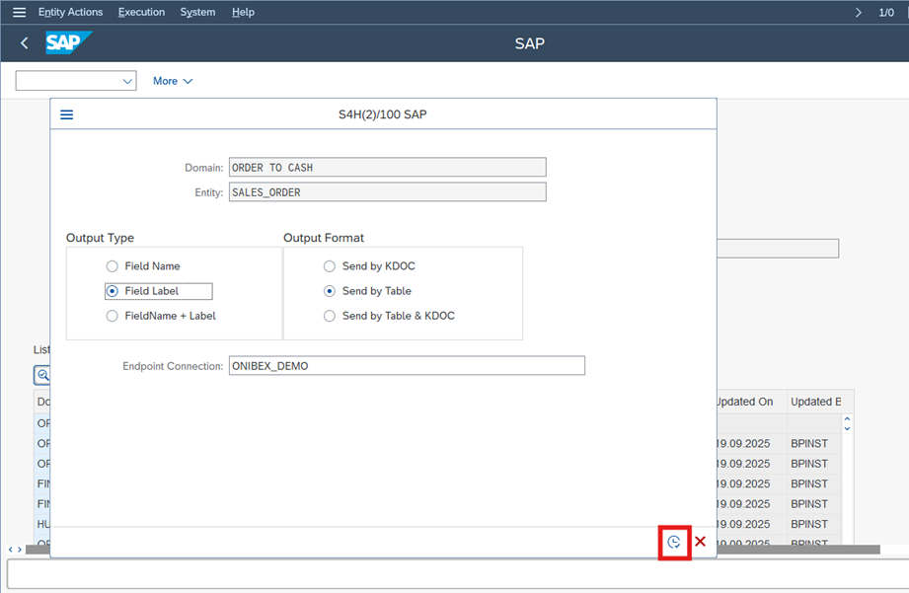909x593 pixels.
Task: Open the dialog hamburger menu icon
Action: 67,114
